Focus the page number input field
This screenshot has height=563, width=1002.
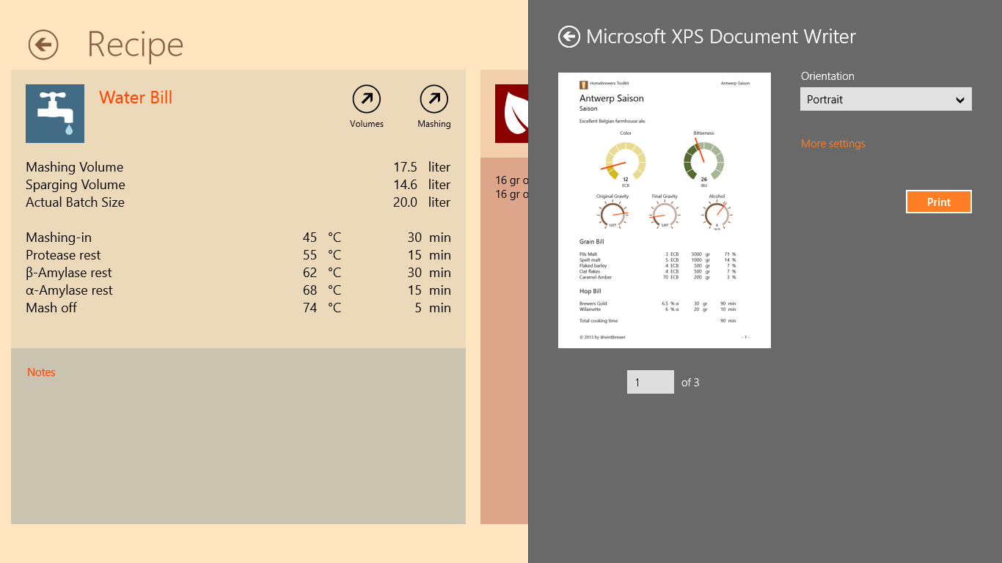click(x=650, y=382)
